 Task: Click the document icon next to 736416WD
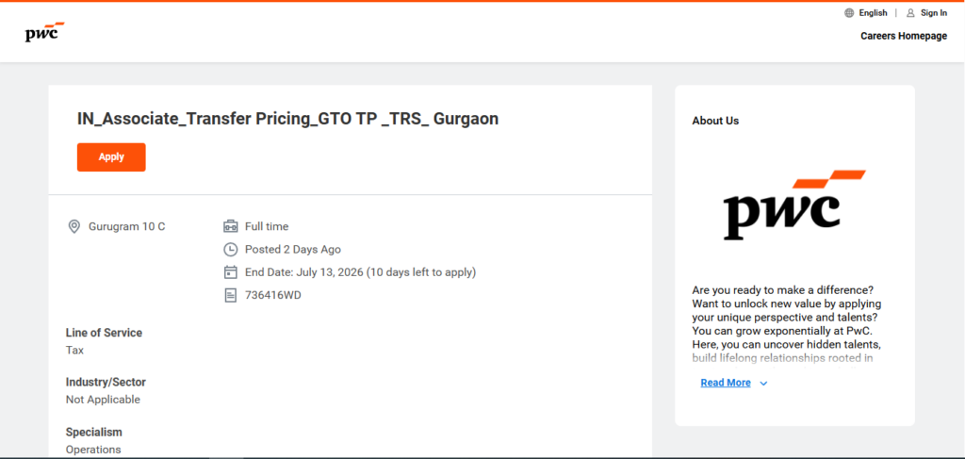230,295
